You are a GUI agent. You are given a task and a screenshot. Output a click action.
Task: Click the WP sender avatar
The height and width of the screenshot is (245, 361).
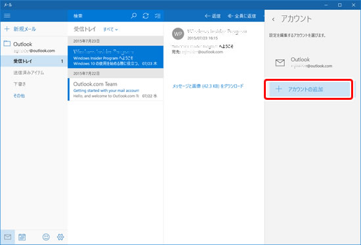(178, 33)
